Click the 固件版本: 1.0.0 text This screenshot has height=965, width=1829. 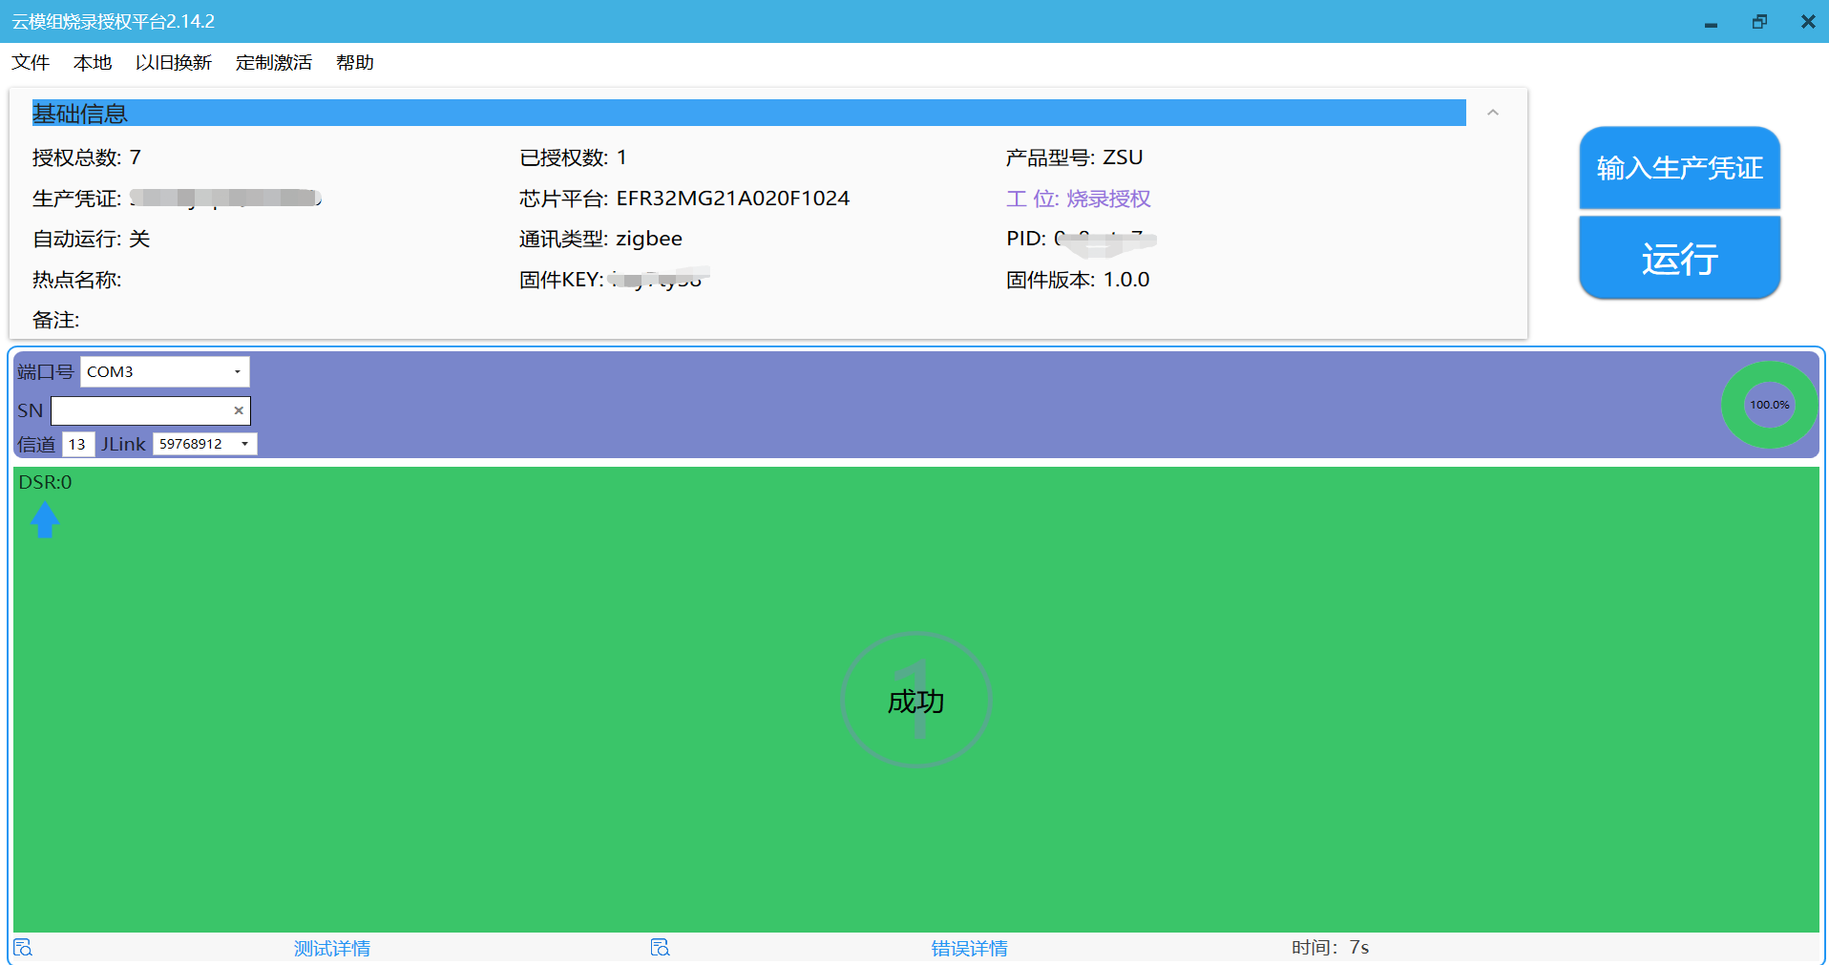(x=1078, y=280)
